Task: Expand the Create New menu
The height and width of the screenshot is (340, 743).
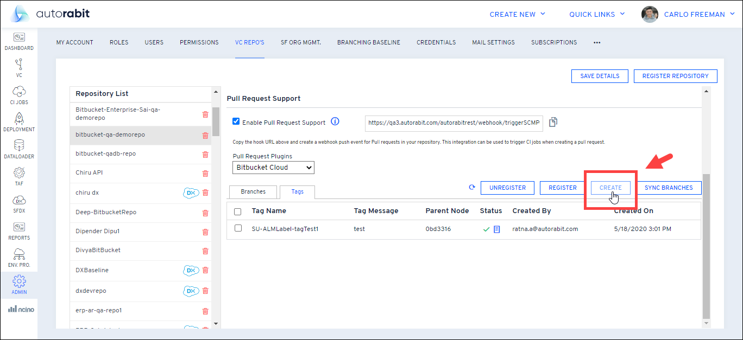Action: pos(517,15)
